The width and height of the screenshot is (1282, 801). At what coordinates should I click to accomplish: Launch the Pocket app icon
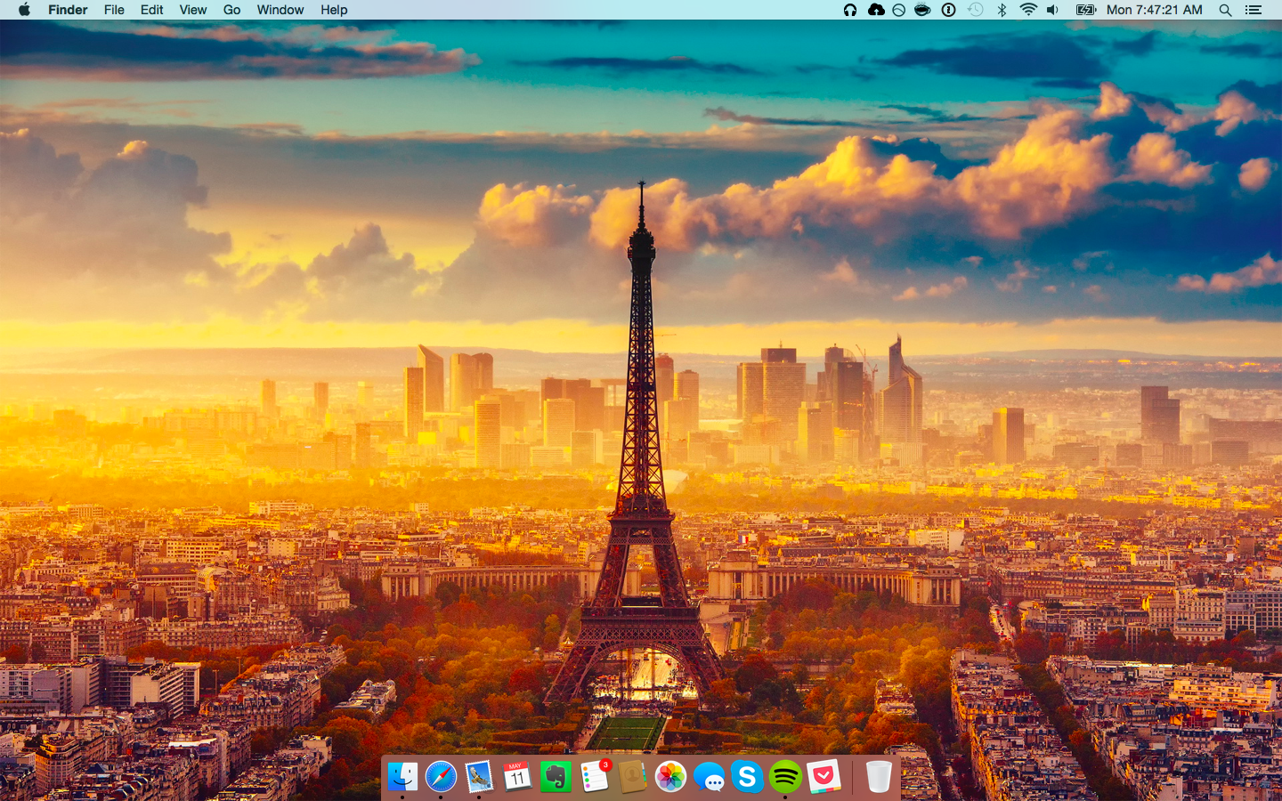click(824, 777)
